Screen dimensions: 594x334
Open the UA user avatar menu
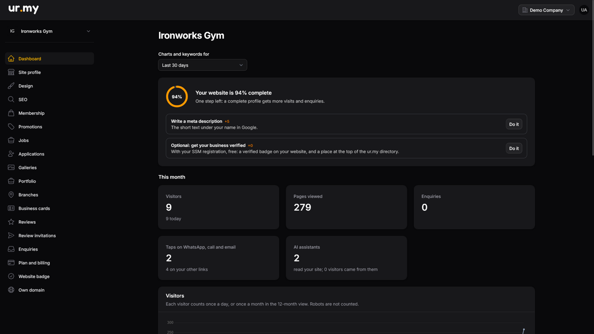click(x=584, y=10)
